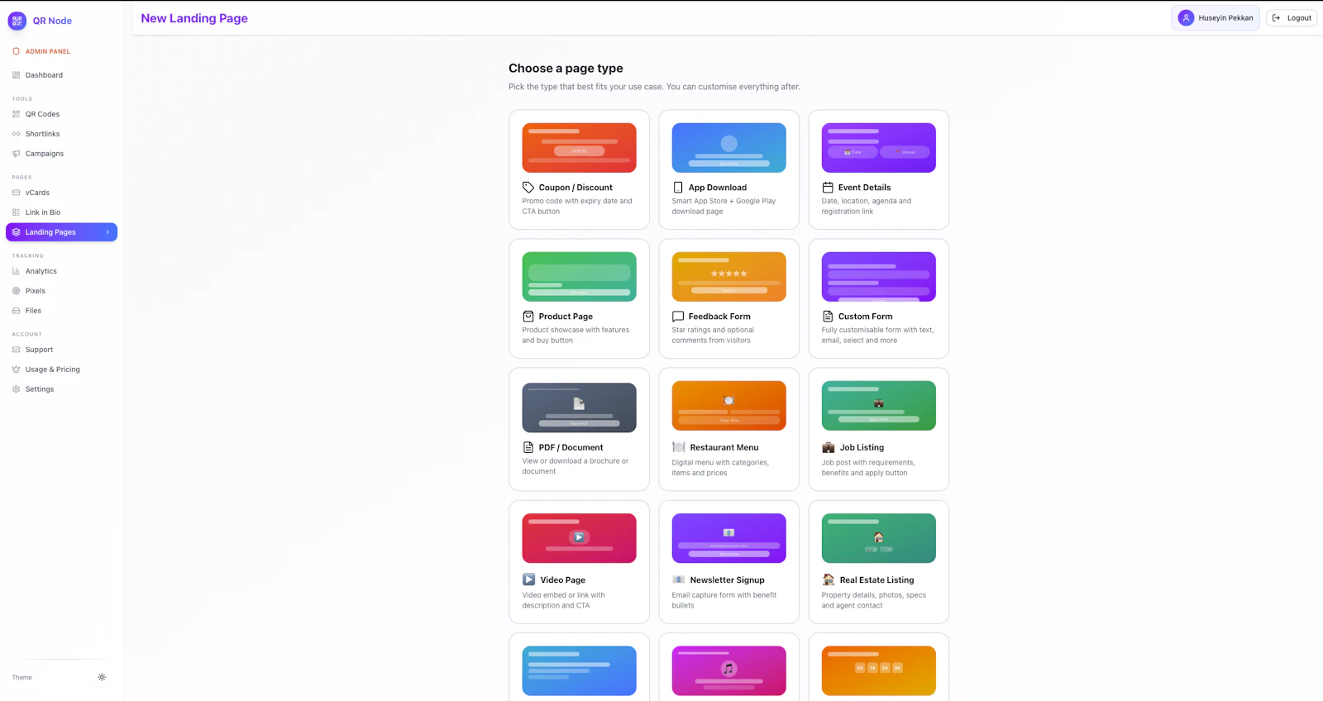Open Settings from the sidebar
This screenshot has height=701, width=1323.
coord(62,389)
